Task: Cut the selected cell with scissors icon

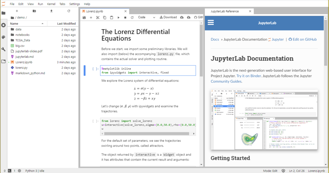Action: click(x=98, y=17)
